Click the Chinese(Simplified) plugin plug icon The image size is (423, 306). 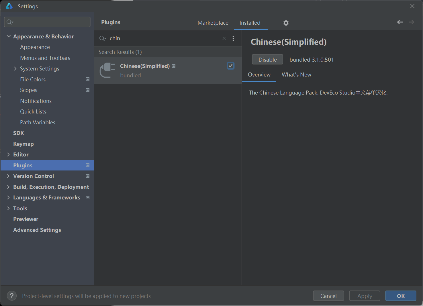(x=107, y=70)
